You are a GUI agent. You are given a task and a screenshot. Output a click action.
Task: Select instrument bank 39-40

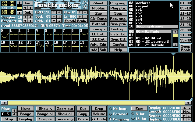186,40
